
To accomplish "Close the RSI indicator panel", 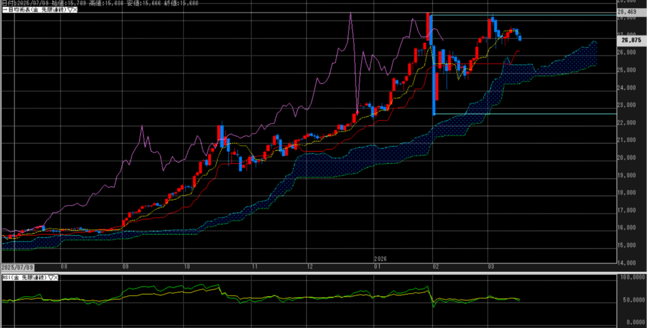I will pos(56,277).
